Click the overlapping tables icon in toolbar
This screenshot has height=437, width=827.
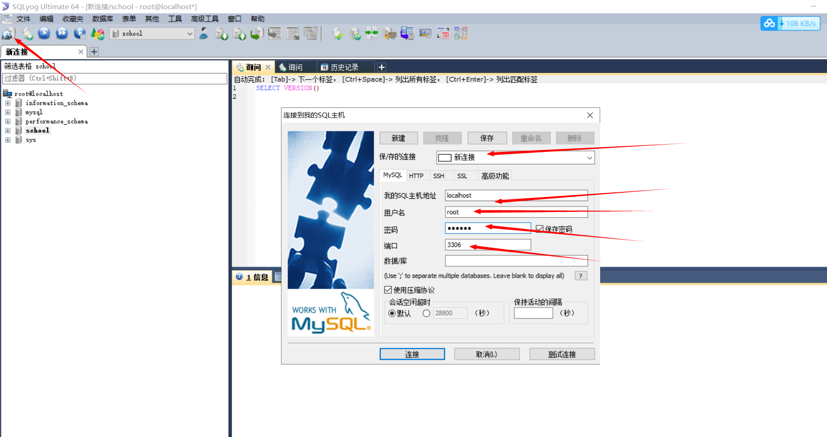310,34
